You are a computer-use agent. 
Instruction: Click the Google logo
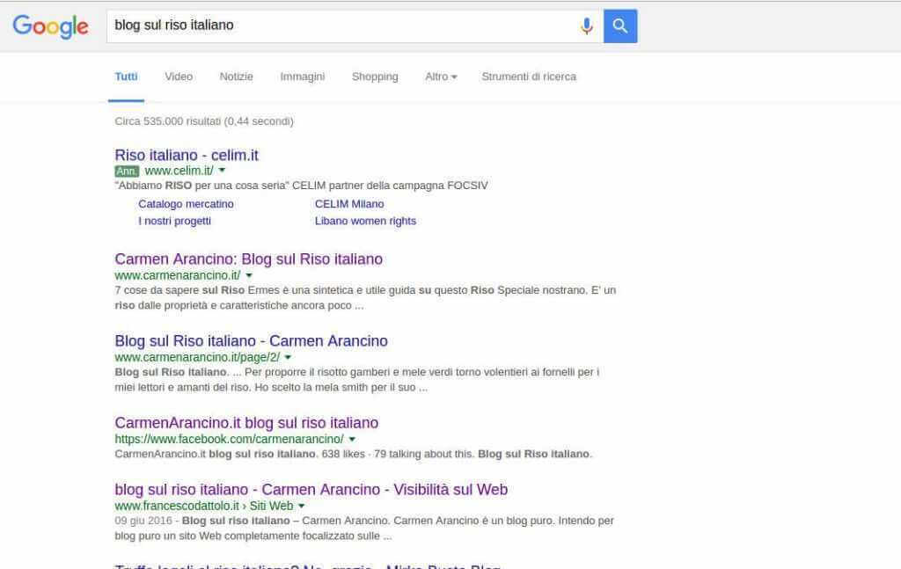pos(50,26)
